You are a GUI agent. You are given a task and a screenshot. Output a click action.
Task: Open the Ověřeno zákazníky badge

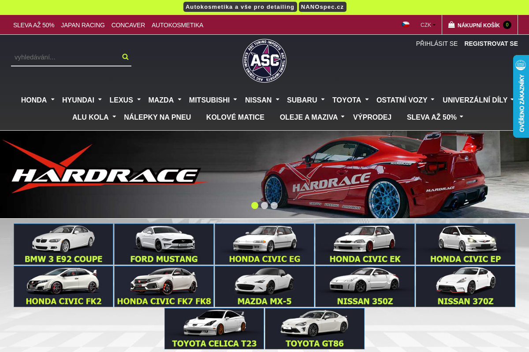click(x=521, y=96)
